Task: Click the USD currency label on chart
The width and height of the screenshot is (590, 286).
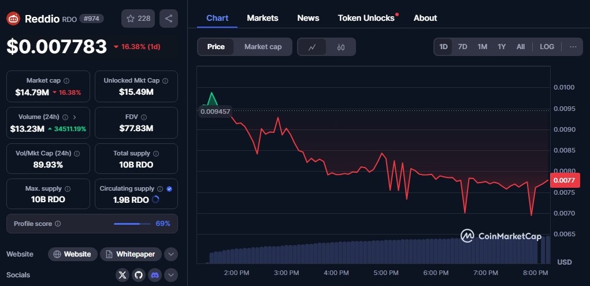Action: click(x=565, y=262)
